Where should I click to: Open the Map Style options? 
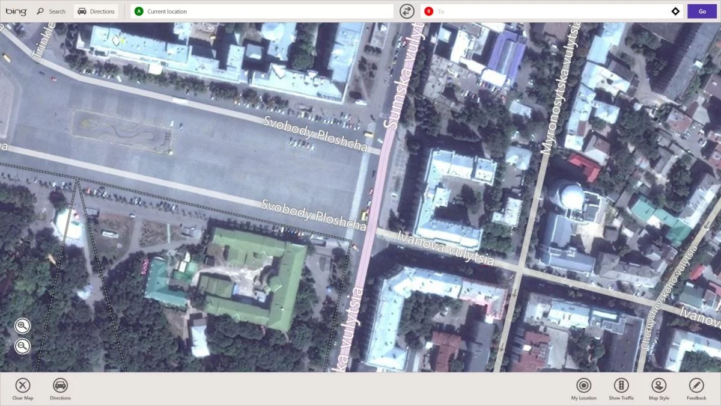659,389
